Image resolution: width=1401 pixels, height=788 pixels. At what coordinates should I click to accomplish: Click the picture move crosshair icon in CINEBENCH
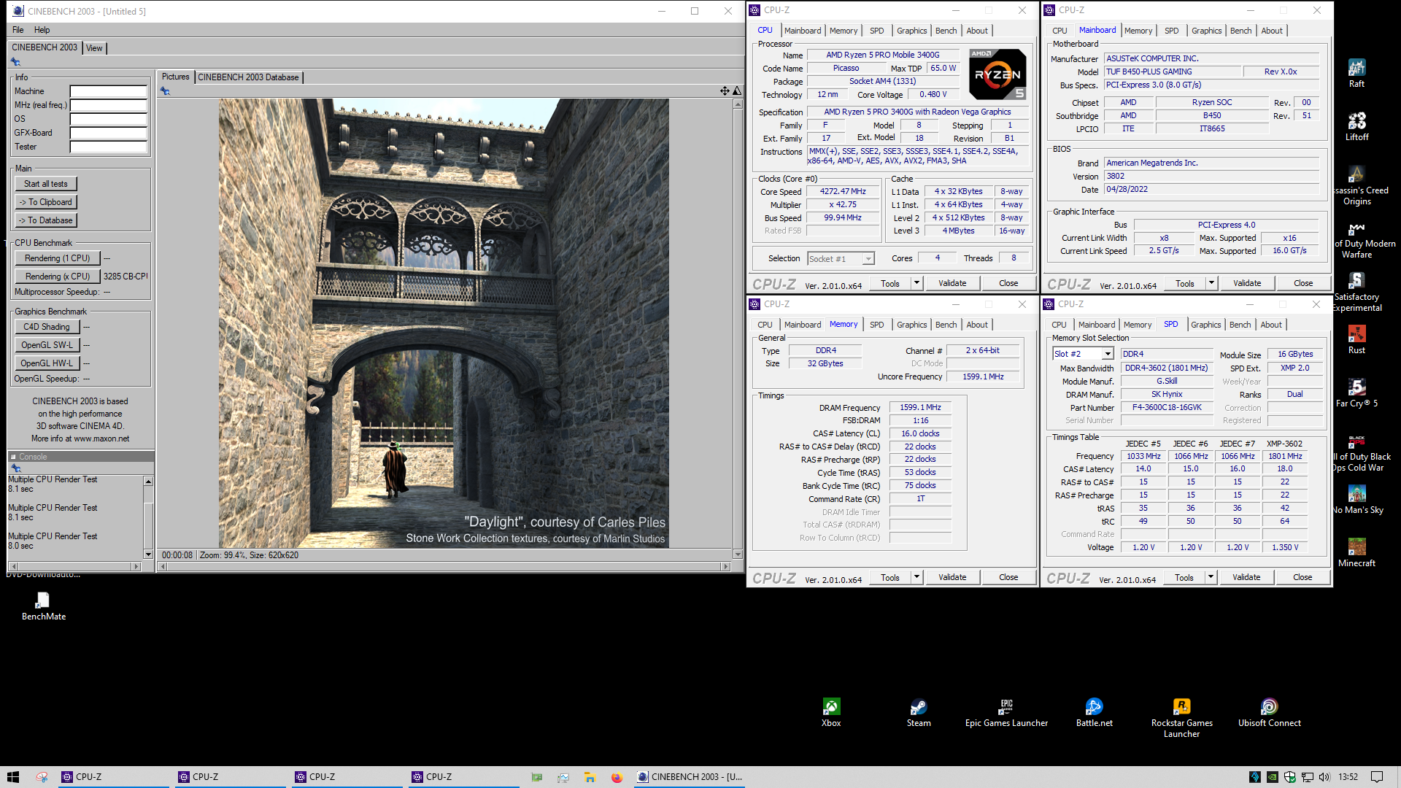725,91
